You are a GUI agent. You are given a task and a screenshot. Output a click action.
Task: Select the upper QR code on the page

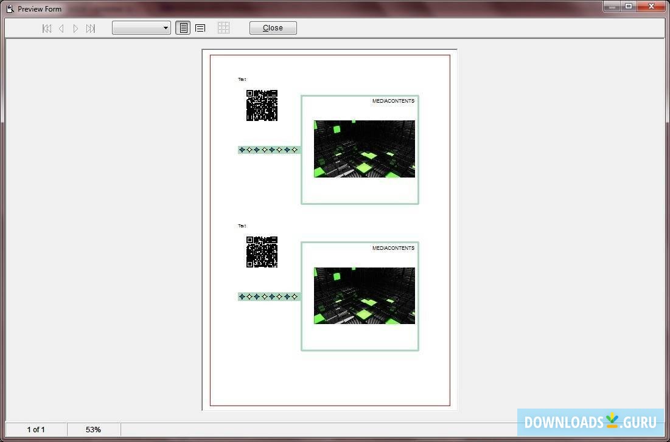pyautogui.click(x=262, y=106)
